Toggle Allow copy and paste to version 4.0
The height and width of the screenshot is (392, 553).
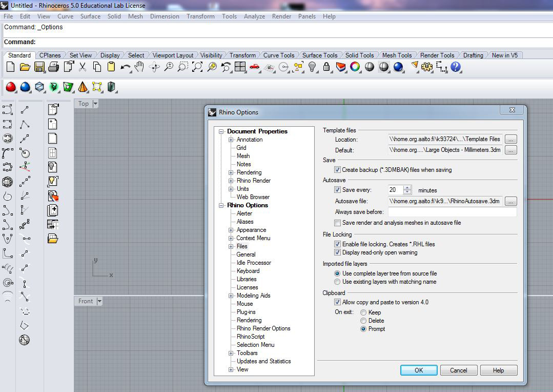pos(338,302)
